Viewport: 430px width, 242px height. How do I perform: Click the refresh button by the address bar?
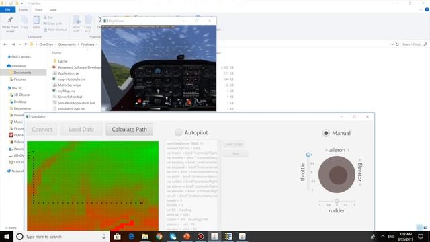click(397, 44)
